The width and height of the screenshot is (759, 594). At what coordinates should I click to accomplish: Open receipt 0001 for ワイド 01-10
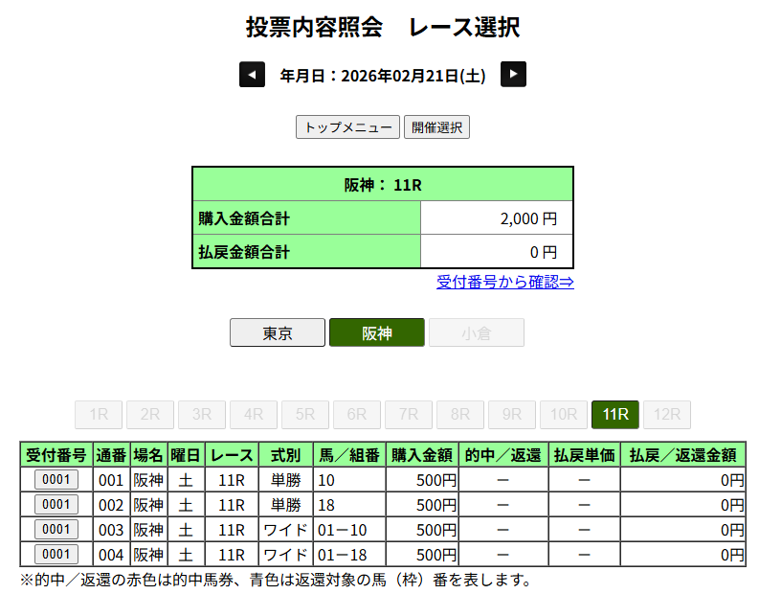(56, 529)
